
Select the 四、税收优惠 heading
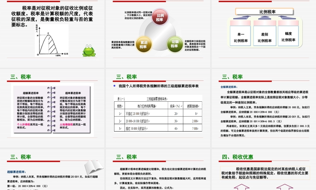238,157
